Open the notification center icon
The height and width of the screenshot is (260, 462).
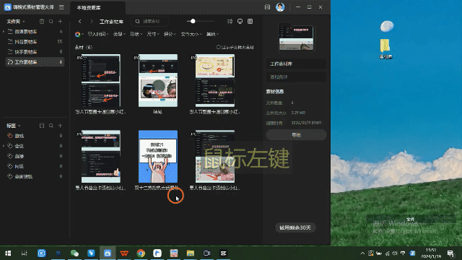pos(450,253)
